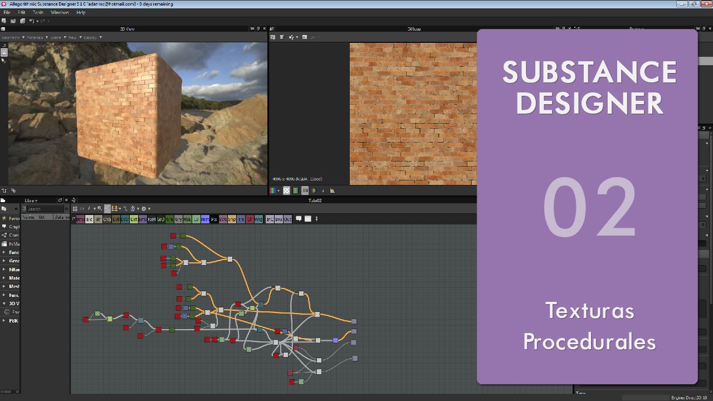Focus the Library search field
This screenshot has height=401, width=713.
(46, 209)
